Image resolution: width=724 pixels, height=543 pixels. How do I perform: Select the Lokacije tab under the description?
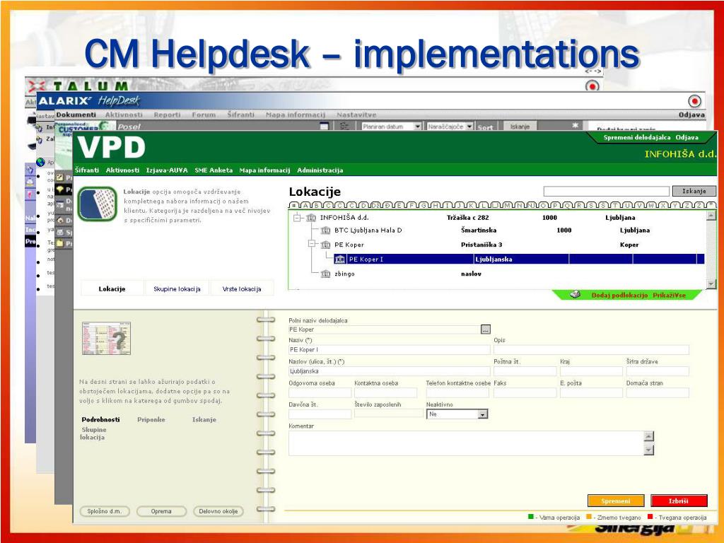(112, 289)
